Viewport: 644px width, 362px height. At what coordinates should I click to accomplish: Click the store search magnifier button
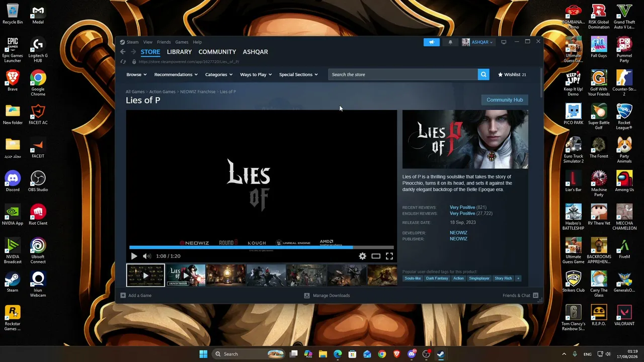(x=484, y=74)
